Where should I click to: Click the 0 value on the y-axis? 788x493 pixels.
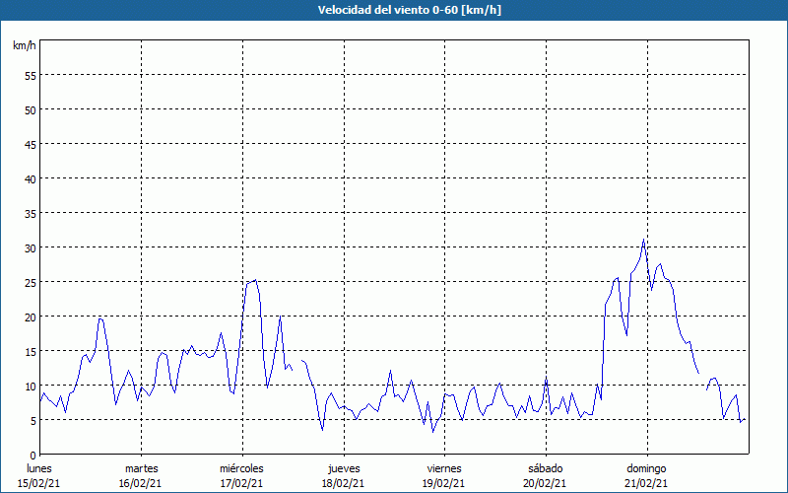(33, 456)
